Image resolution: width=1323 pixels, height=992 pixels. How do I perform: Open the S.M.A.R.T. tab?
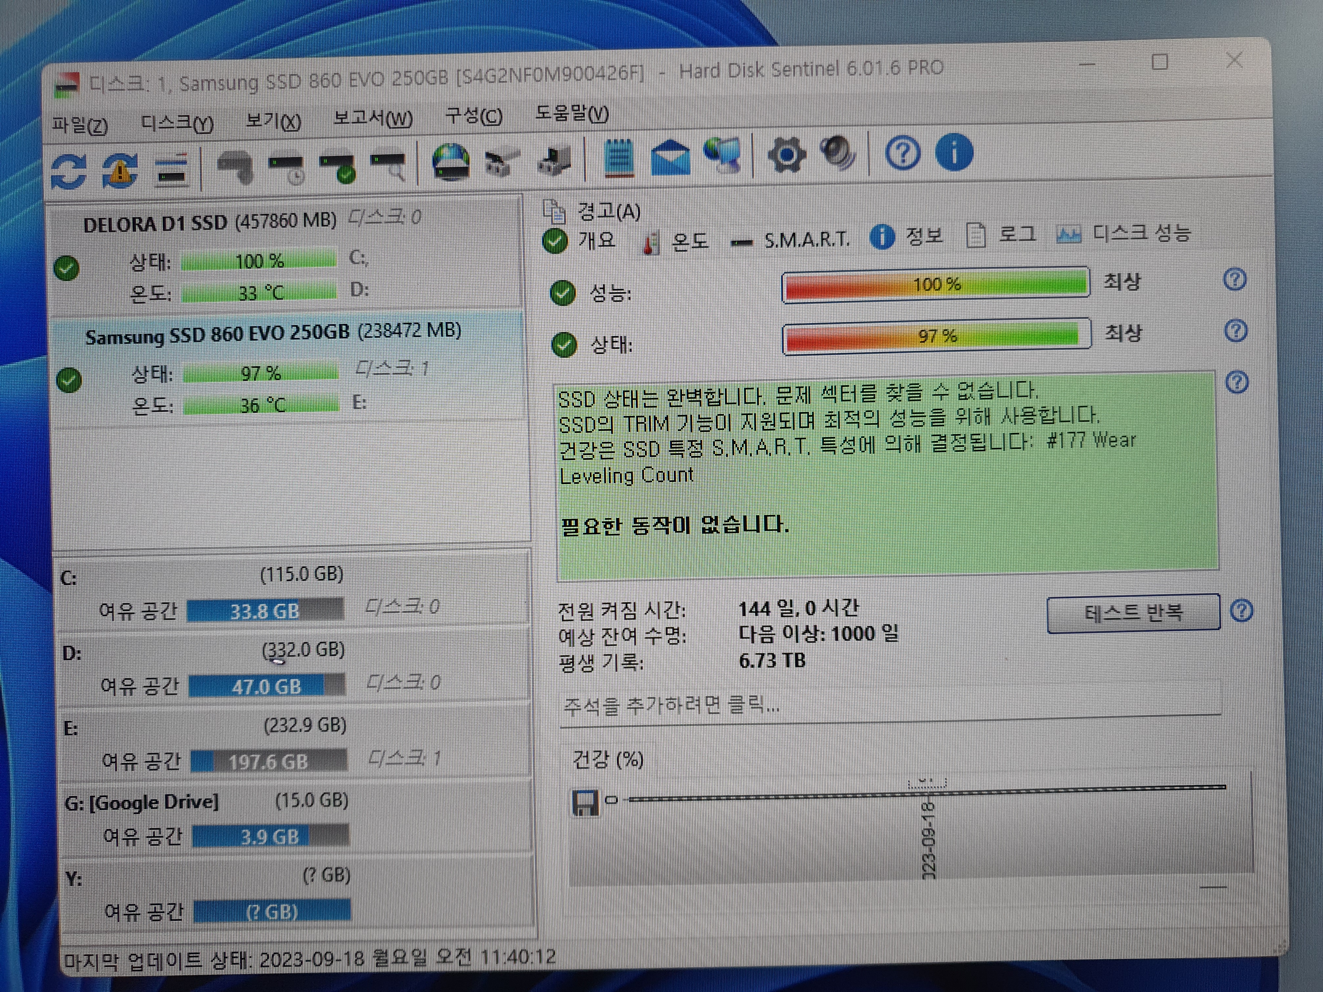click(790, 241)
